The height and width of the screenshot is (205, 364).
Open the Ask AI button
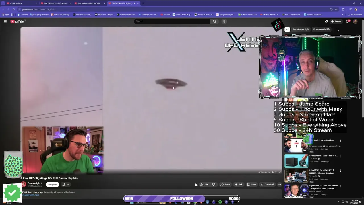point(239,184)
